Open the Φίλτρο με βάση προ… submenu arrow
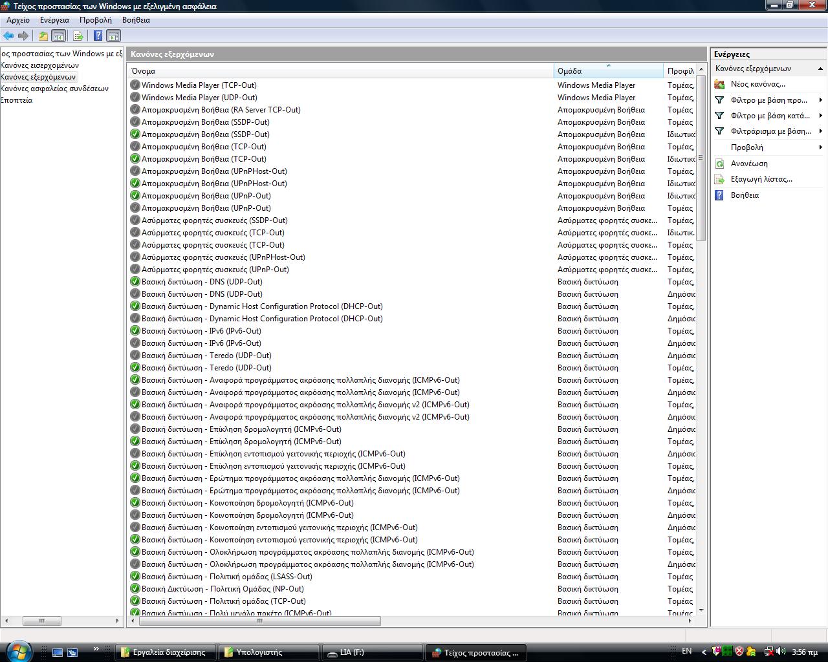 coord(820,100)
